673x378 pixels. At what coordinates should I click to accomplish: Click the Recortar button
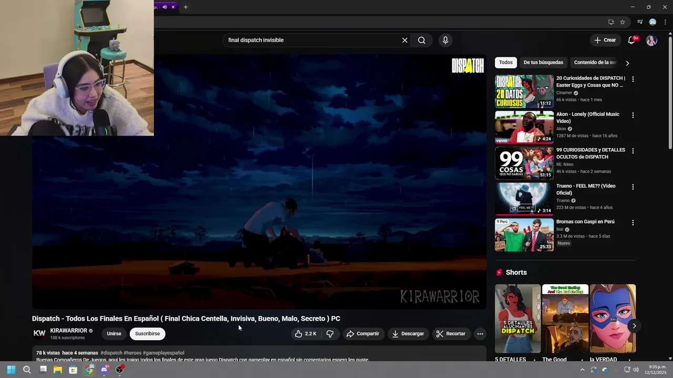(x=451, y=334)
